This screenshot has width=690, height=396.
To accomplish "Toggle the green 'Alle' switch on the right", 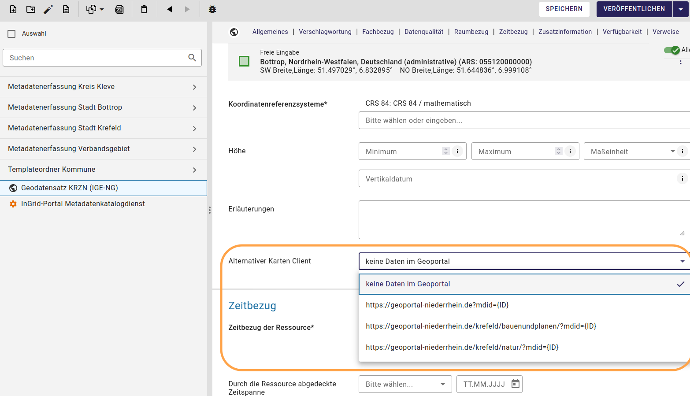I will click(671, 50).
